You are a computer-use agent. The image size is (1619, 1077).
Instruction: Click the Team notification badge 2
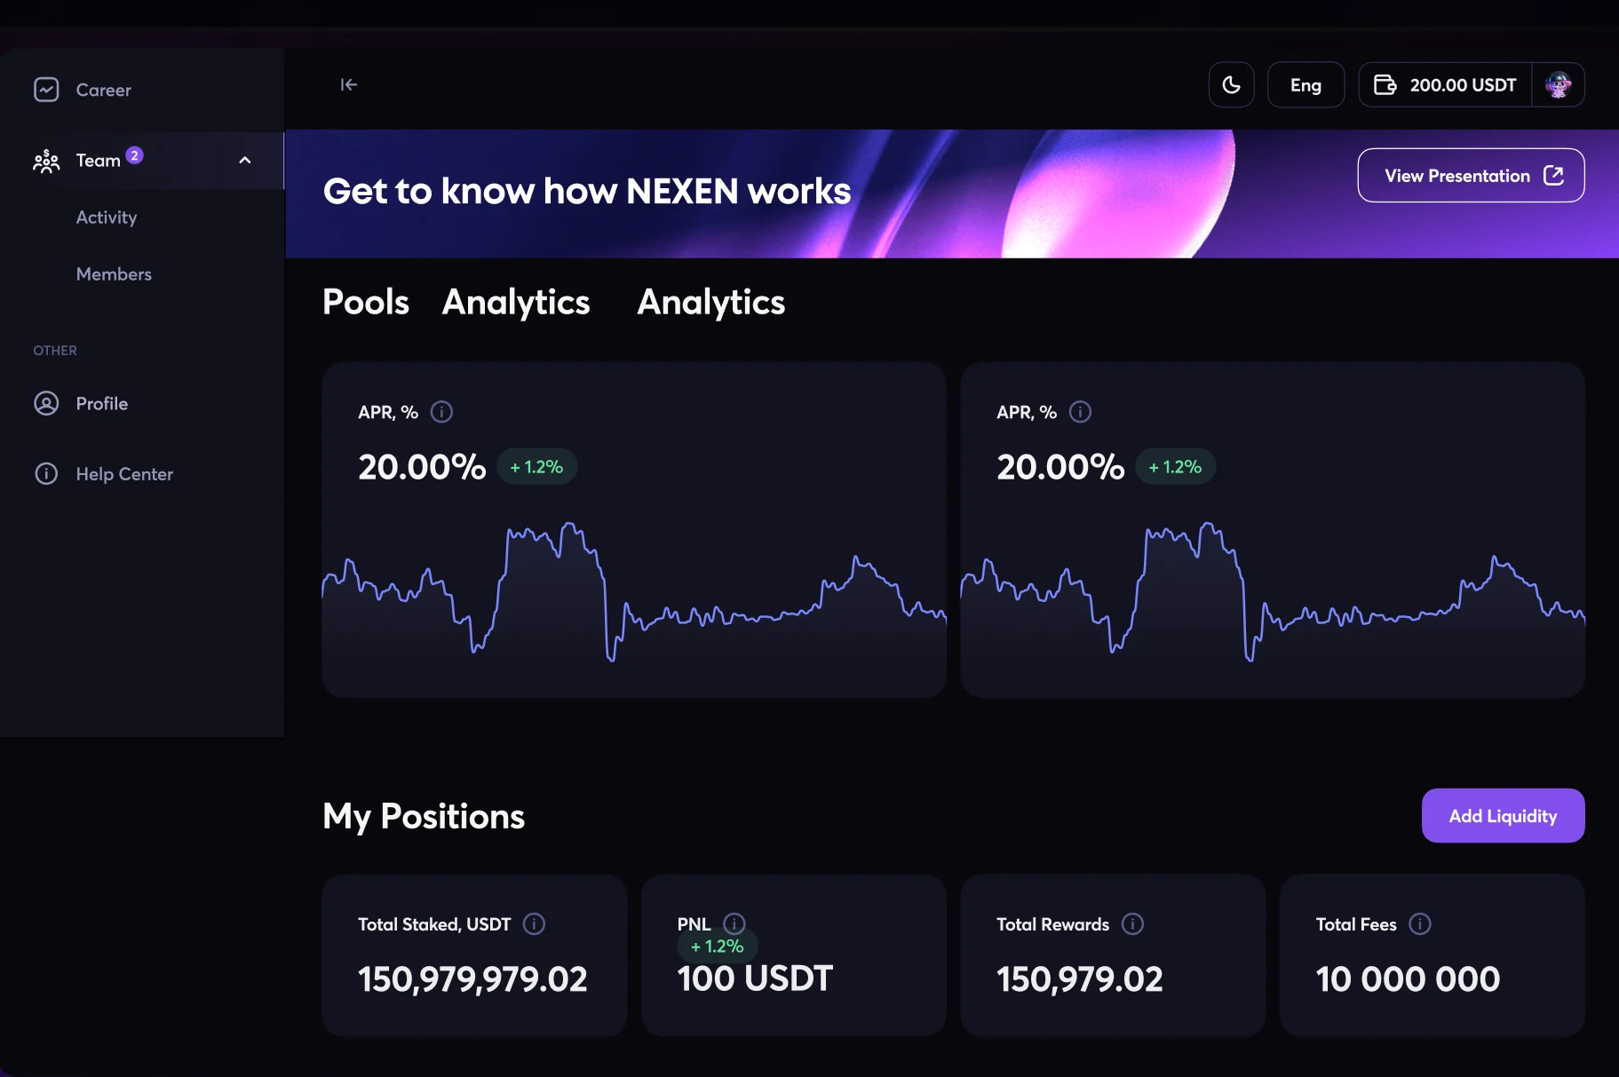click(134, 155)
